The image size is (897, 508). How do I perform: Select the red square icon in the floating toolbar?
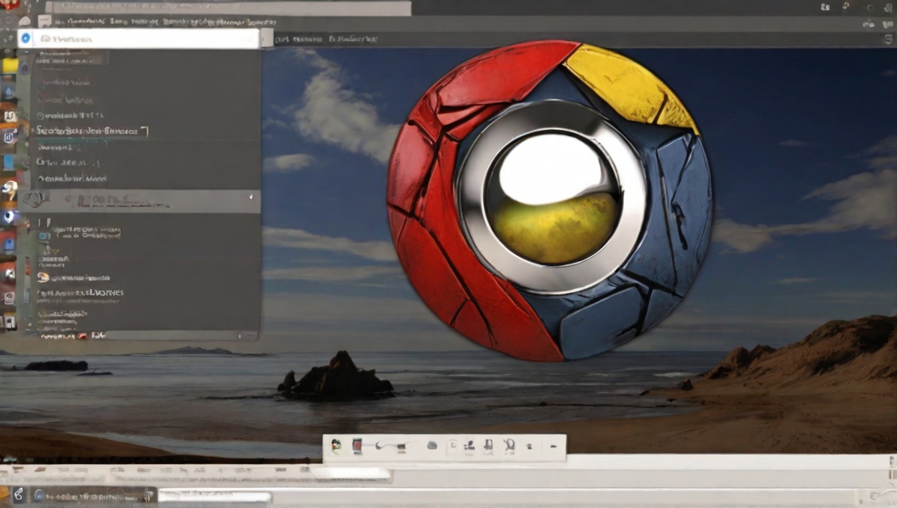tap(357, 446)
